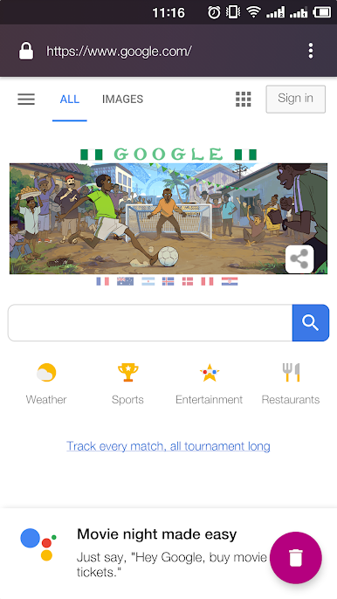337x599 pixels.
Task: Open the Sports trophy shortcut
Action: pyautogui.click(x=127, y=383)
